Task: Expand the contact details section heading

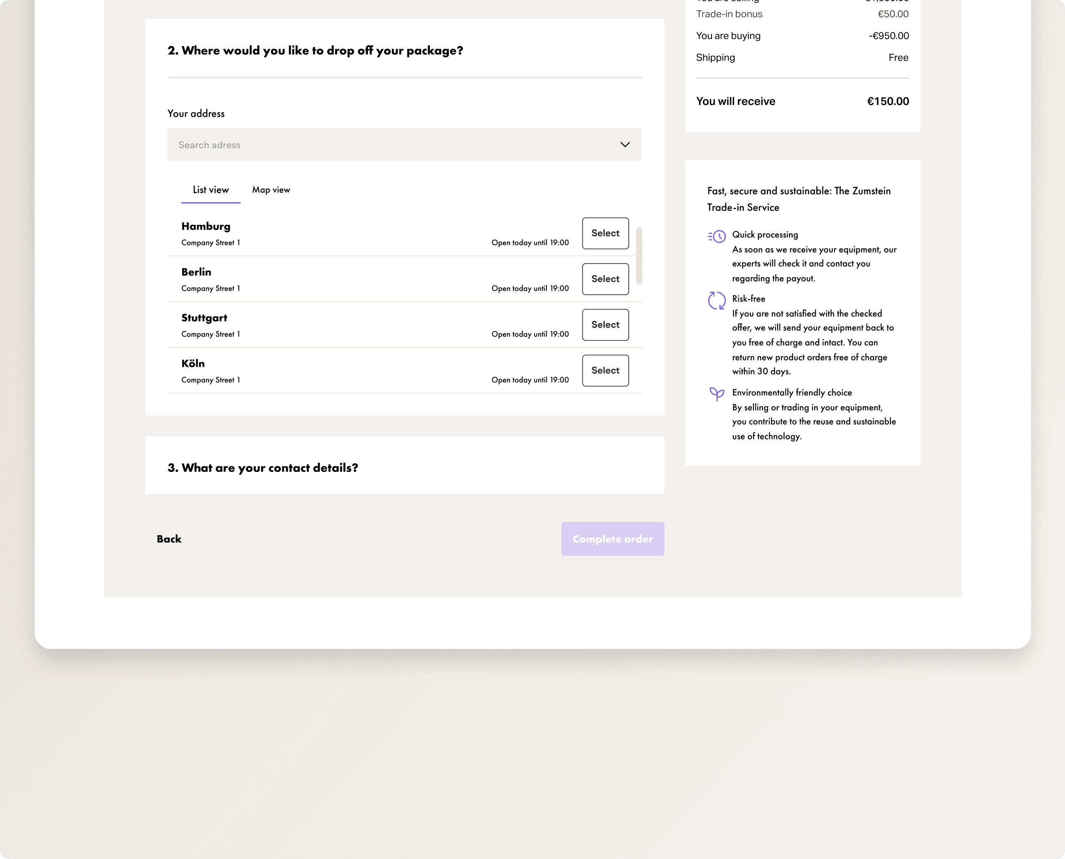Action: click(x=263, y=467)
